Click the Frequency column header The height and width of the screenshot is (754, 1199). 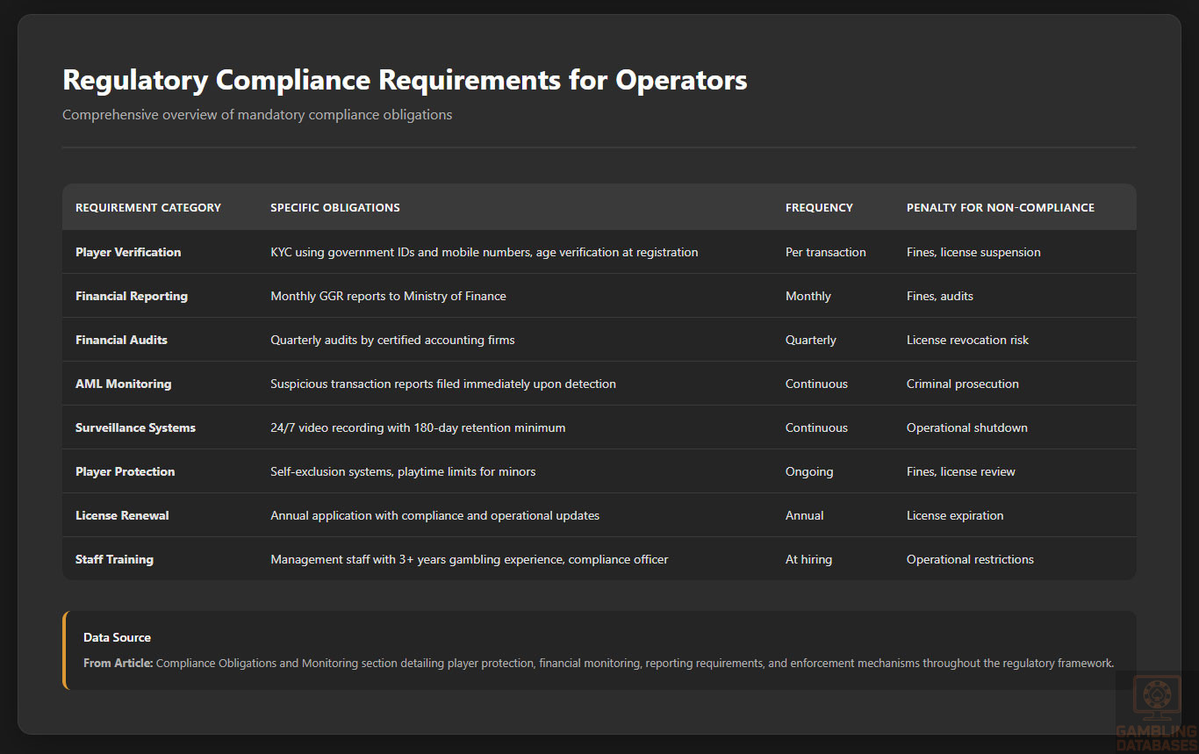click(819, 208)
